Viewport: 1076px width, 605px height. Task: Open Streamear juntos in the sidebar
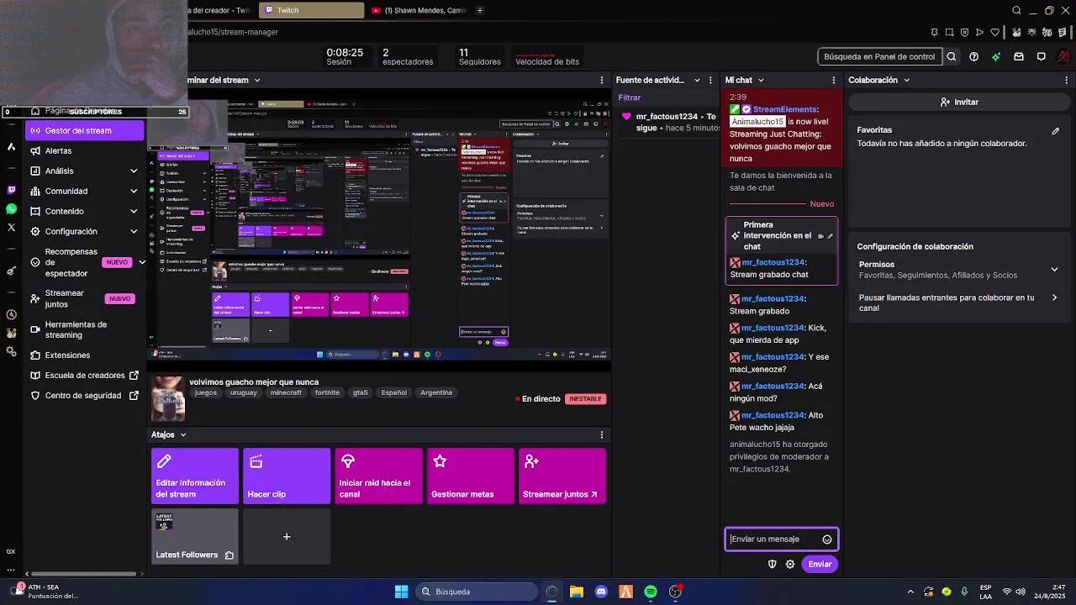coord(84,298)
